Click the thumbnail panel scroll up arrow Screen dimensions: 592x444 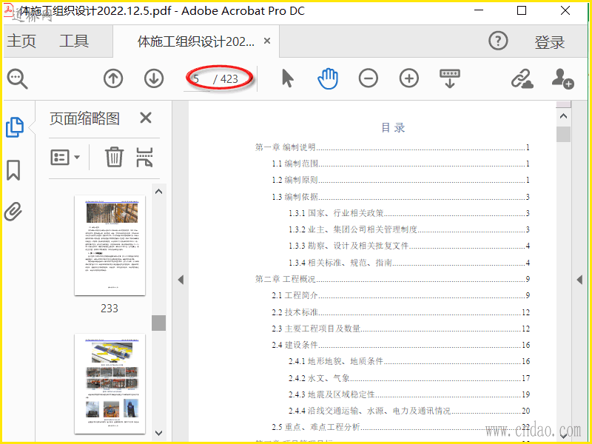click(x=159, y=192)
